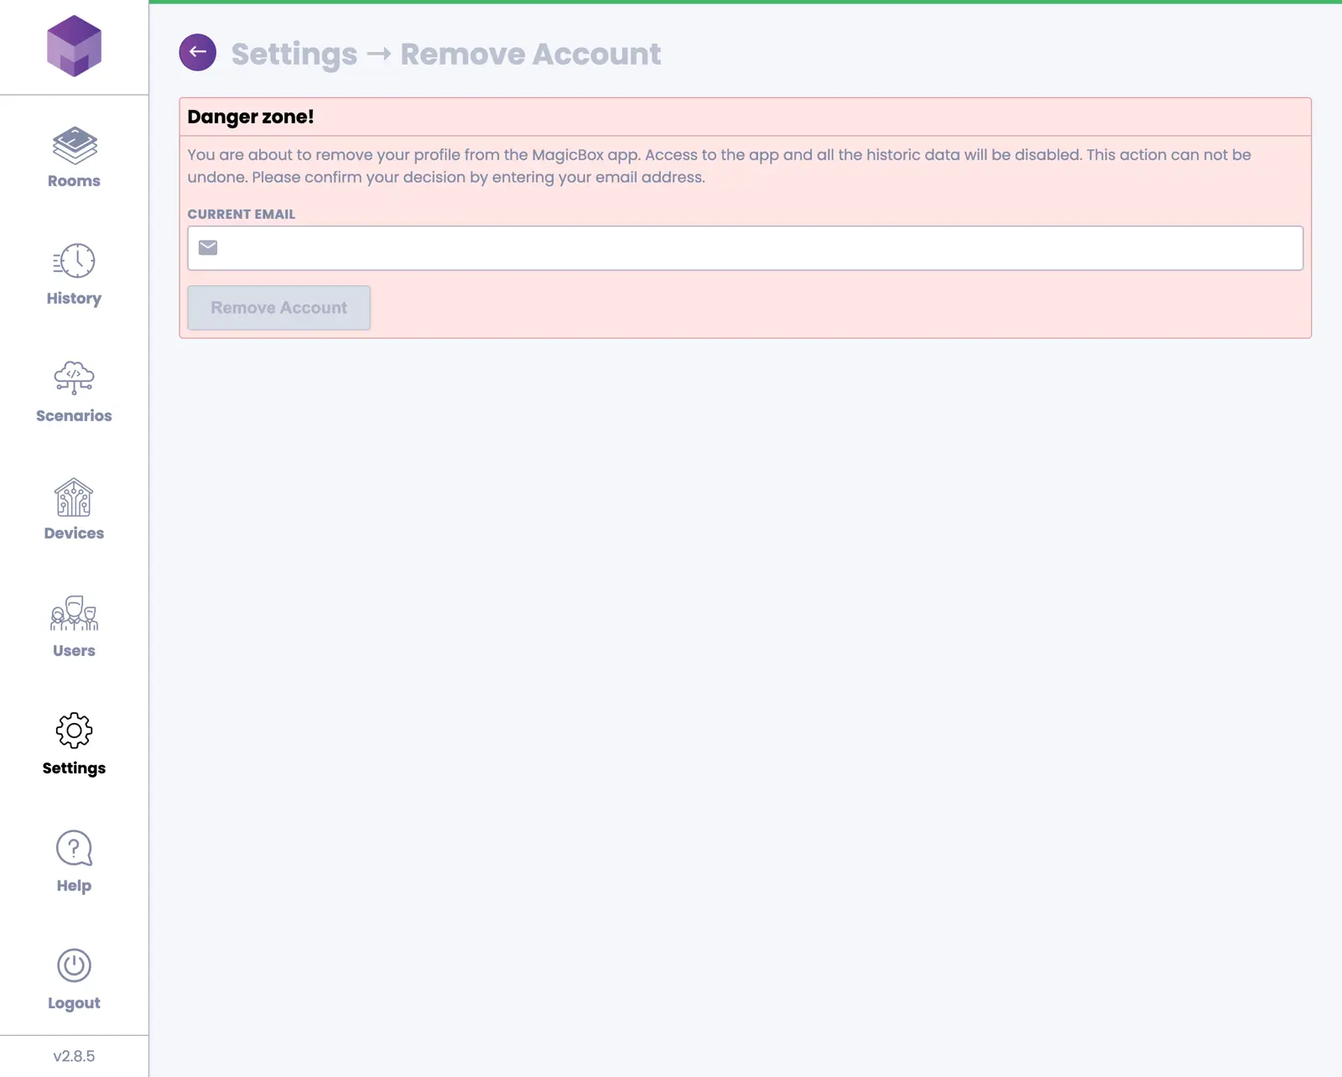
Task: Open Users via the people group icon
Action: click(75, 614)
